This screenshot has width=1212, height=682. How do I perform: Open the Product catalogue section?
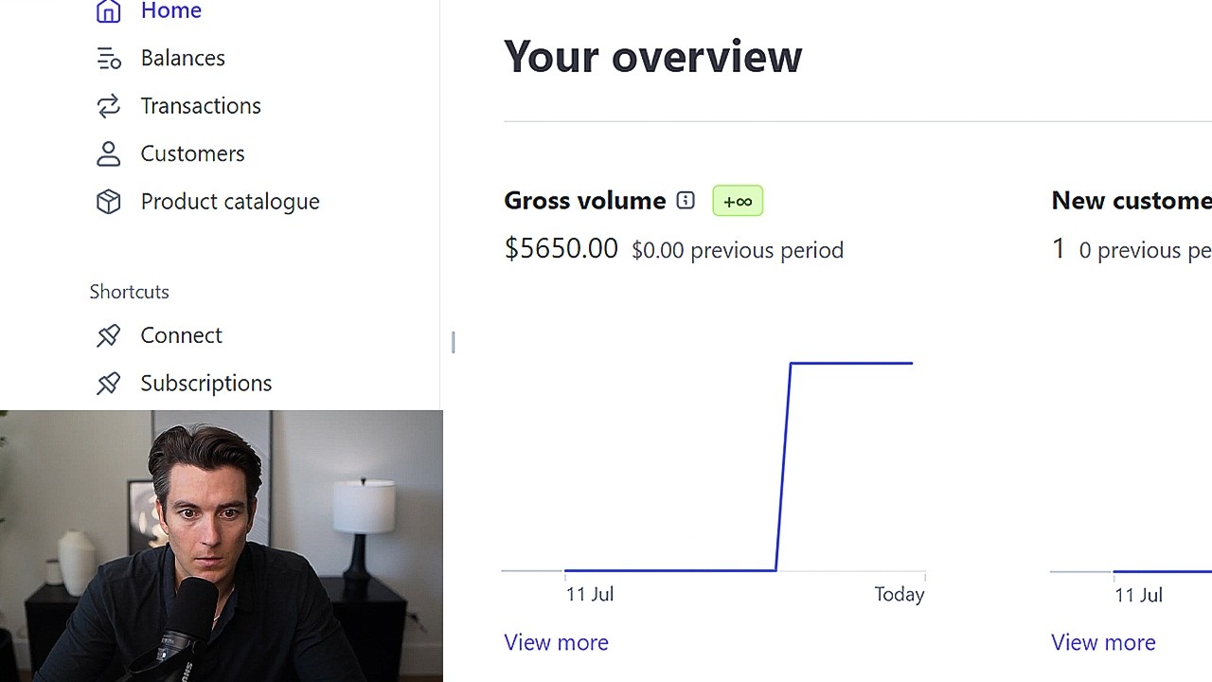tap(230, 202)
